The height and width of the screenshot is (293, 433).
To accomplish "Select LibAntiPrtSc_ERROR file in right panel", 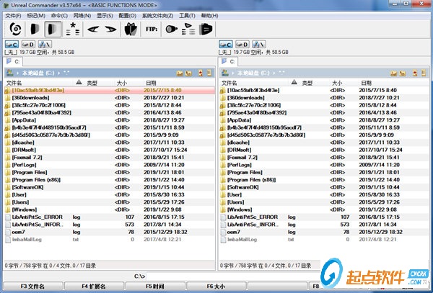I will [x=325, y=217].
